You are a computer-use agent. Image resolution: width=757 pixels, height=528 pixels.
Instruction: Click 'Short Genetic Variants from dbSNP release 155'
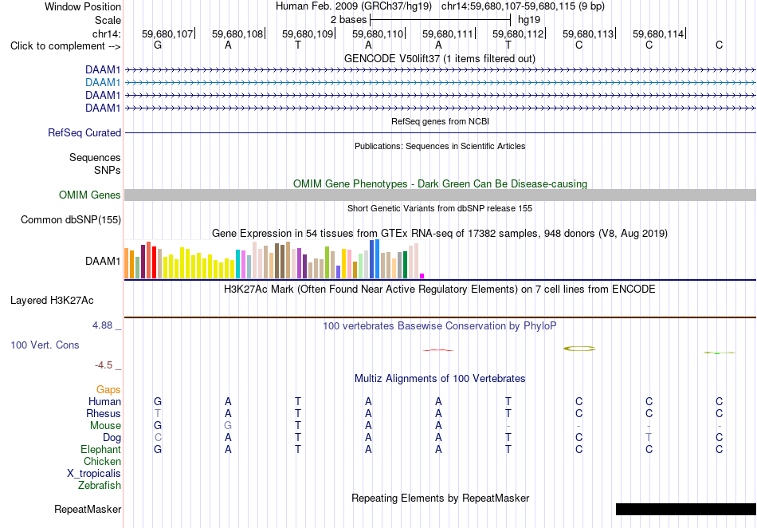click(440, 208)
